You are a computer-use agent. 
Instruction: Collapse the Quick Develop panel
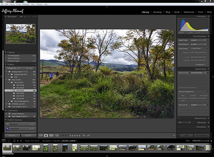pyautogui.click(x=208, y=36)
